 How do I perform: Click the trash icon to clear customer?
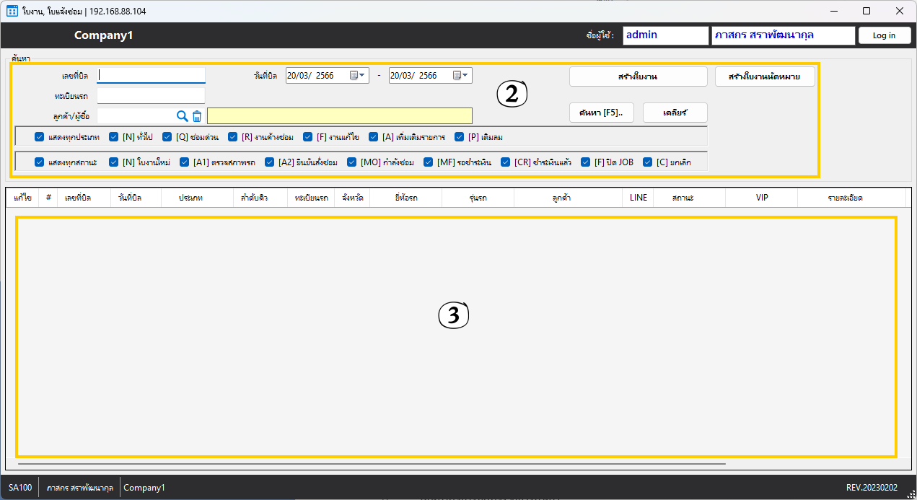coord(196,116)
